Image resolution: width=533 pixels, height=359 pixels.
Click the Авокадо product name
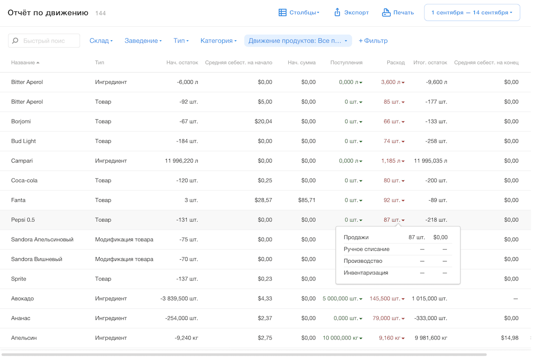(23, 299)
